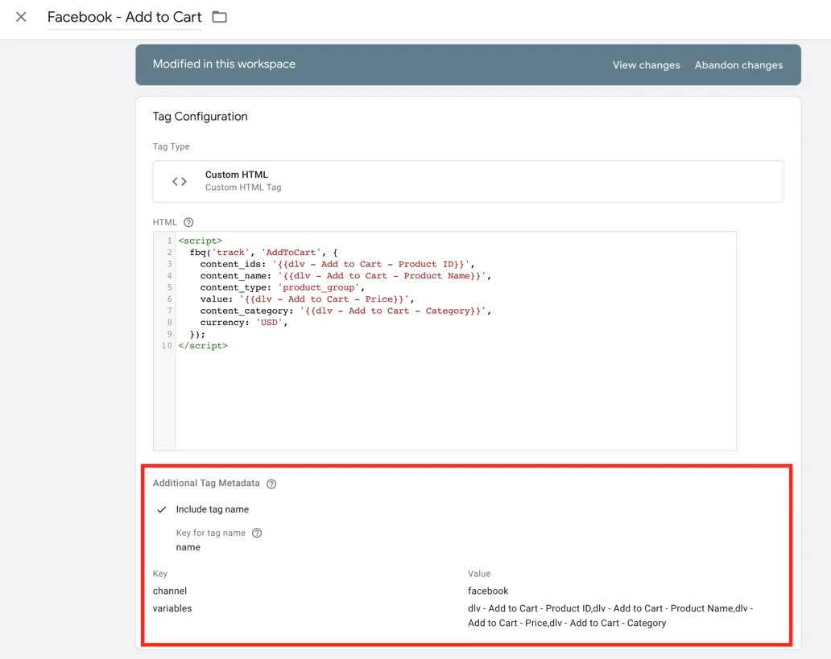The height and width of the screenshot is (659, 831).
Task: Click the content_type 'product_group' code line
Action: point(283,287)
